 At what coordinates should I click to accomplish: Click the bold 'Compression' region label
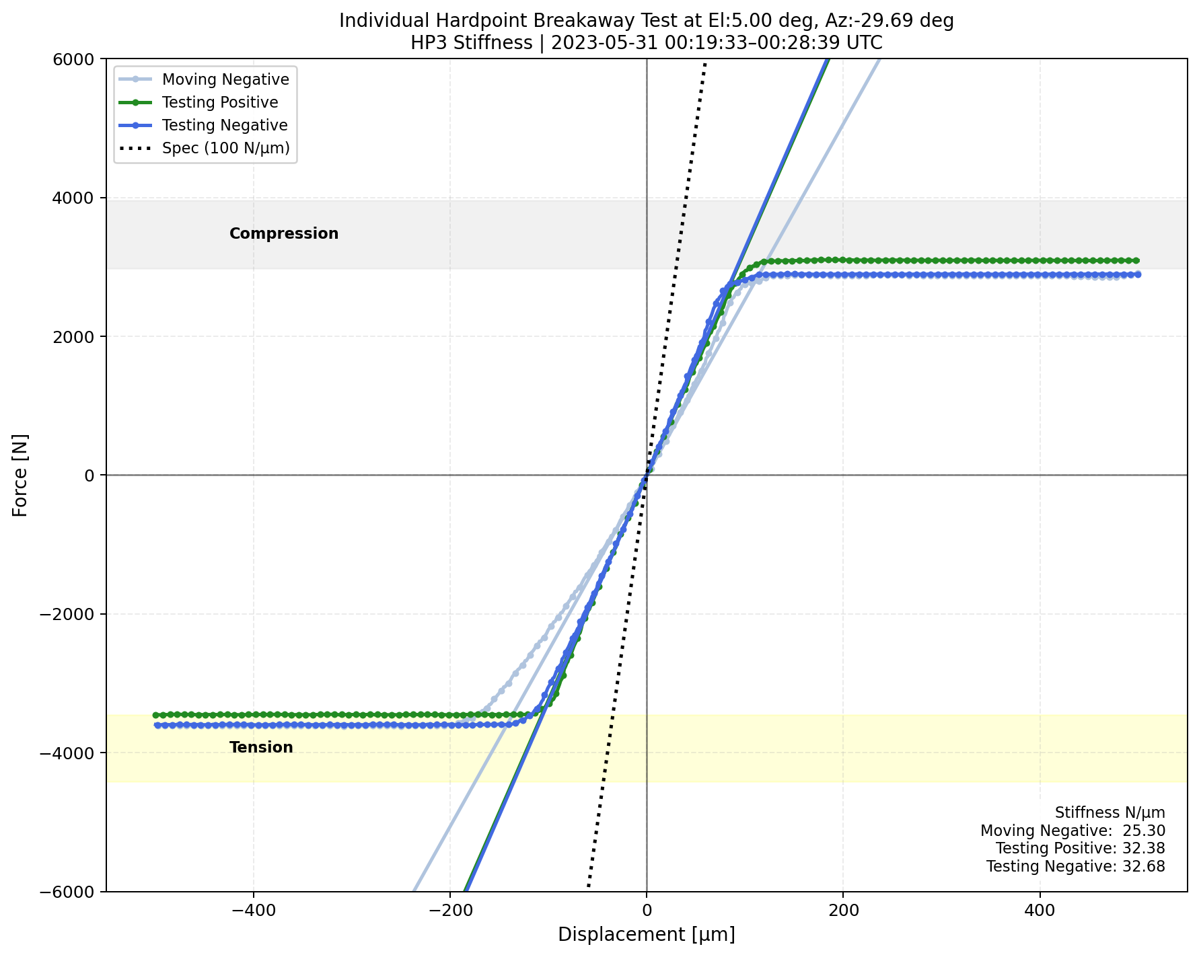coord(283,233)
